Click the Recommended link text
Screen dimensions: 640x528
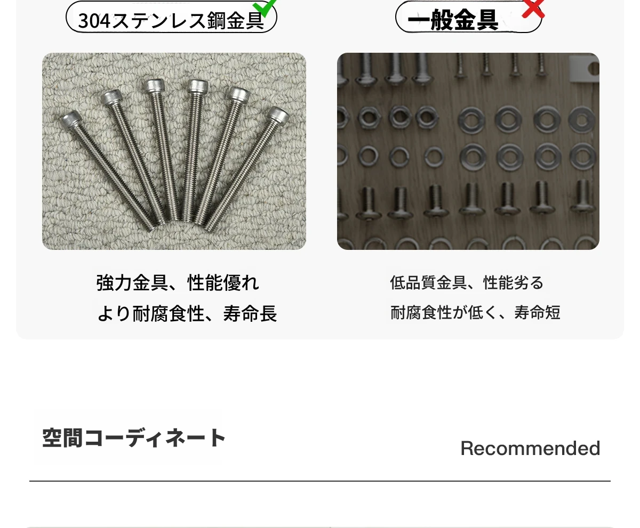tap(530, 448)
